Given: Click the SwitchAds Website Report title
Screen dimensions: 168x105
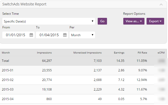Looking at the screenshot, I should point(24,4).
